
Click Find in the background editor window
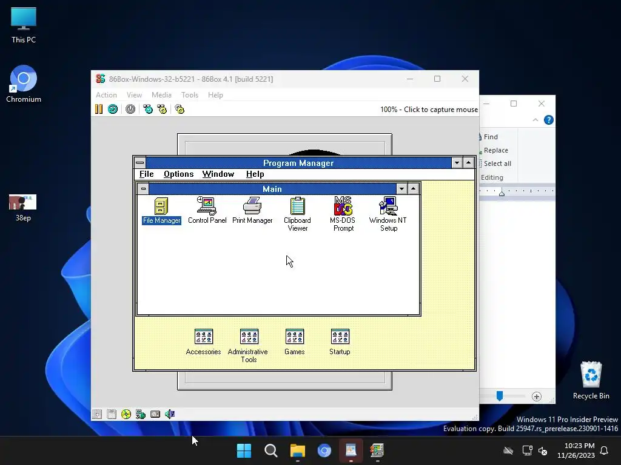coord(491,137)
